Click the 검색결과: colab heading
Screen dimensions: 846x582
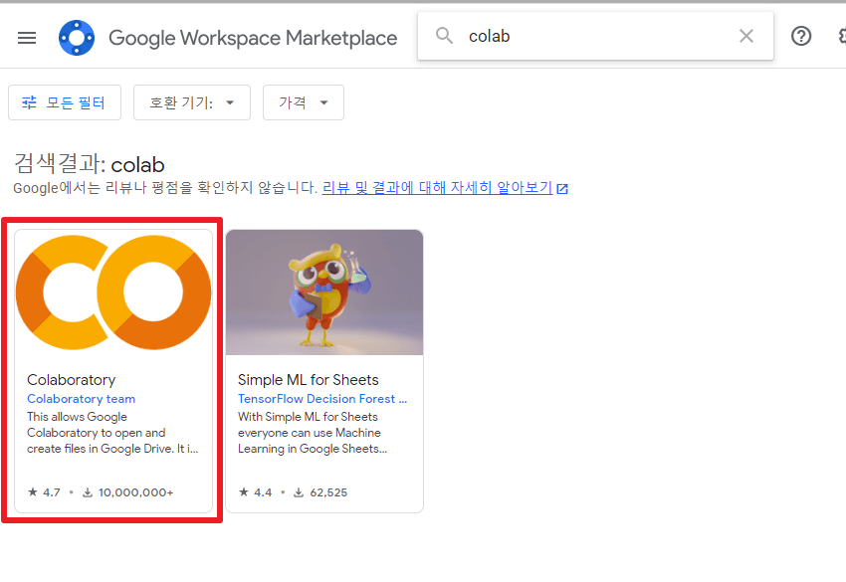[89, 163]
